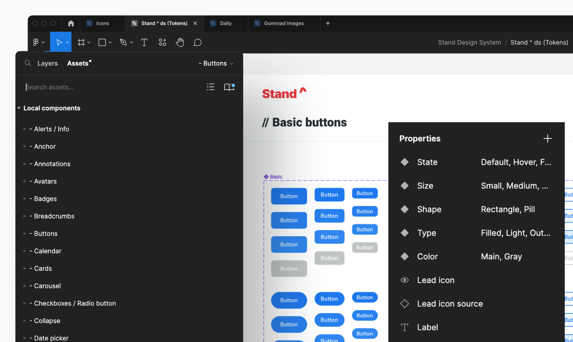Screen dimensions: 573x342
Task: Open the Figma main menu icon
Action: click(36, 42)
